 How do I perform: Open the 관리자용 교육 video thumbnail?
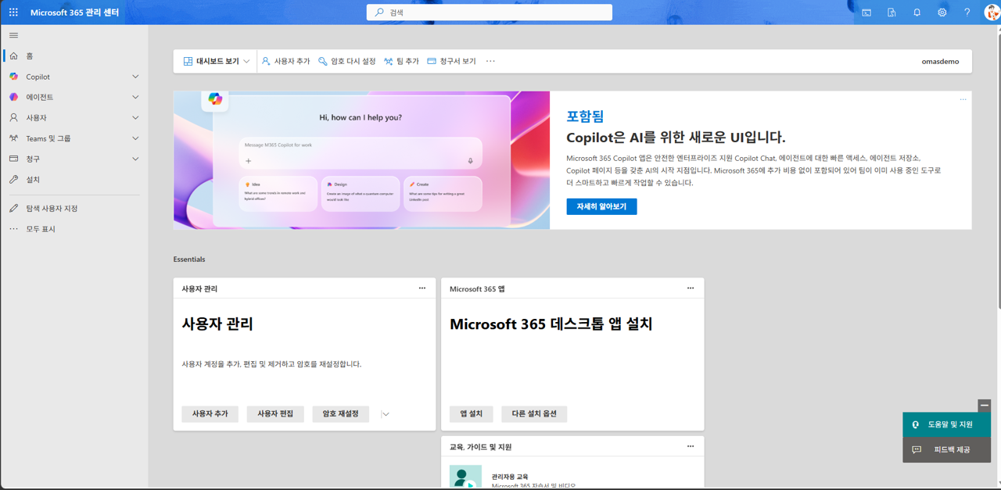coord(465,477)
